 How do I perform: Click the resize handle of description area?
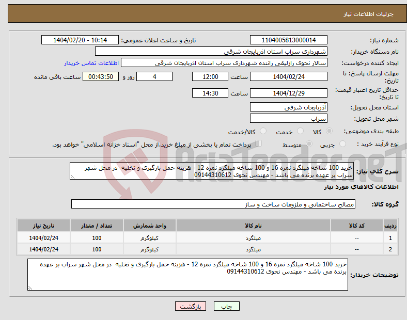[72, 177]
